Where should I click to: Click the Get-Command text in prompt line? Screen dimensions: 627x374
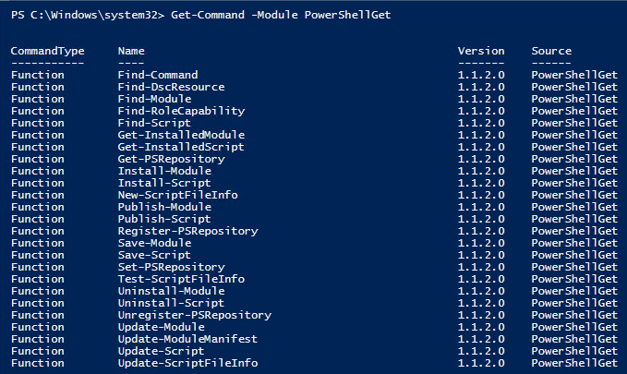(208, 15)
